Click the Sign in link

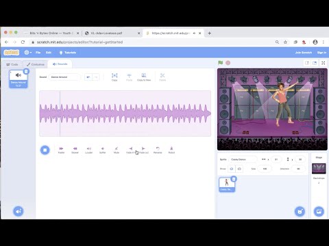pyautogui.click(x=321, y=53)
